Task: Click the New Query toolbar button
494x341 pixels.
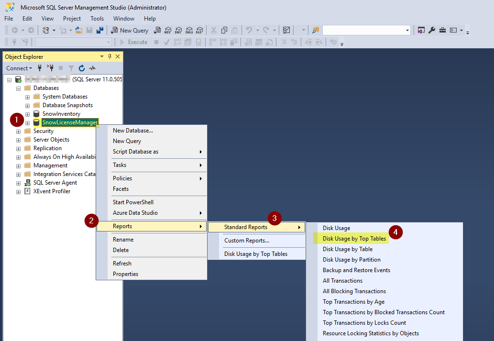Action: [x=130, y=30]
